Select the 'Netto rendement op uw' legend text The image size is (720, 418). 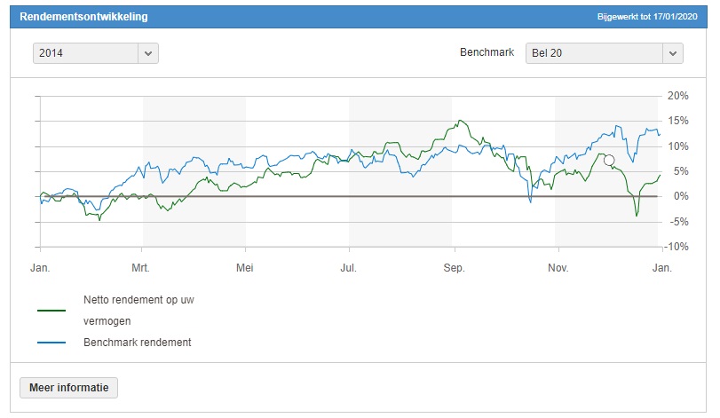tap(138, 300)
